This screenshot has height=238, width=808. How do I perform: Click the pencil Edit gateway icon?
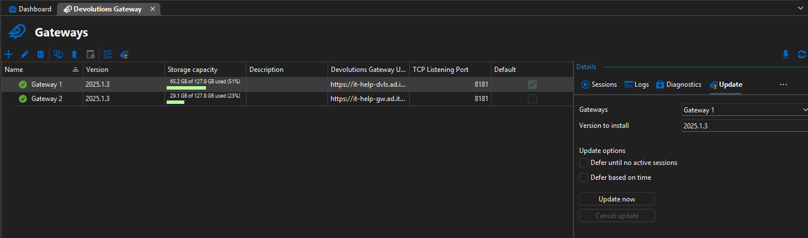pyautogui.click(x=25, y=54)
